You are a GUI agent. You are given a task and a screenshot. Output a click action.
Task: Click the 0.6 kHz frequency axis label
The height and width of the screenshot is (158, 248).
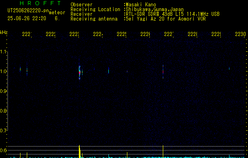coord(4,150)
